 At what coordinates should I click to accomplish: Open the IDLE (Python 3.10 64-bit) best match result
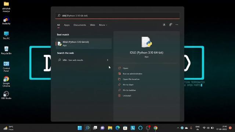pyautogui.click(x=84, y=44)
